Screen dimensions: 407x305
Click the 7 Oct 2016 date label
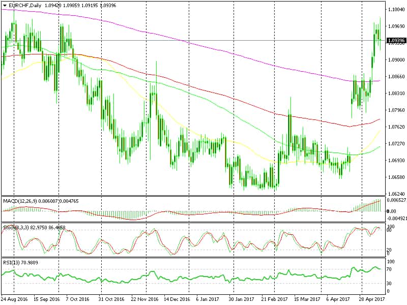(77, 299)
